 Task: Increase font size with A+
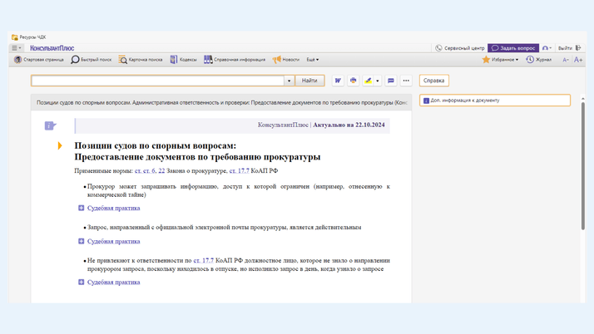click(x=578, y=60)
